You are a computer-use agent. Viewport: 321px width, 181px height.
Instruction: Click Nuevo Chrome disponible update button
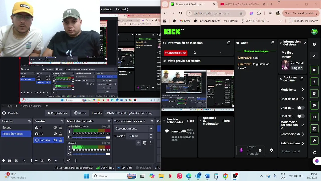pyautogui.click(x=299, y=13)
